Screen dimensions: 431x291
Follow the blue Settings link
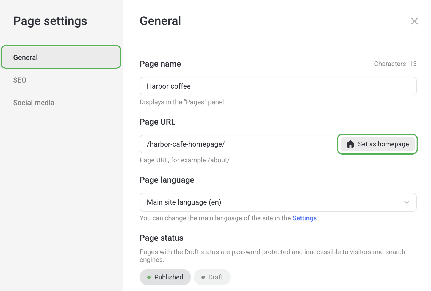pos(304,218)
